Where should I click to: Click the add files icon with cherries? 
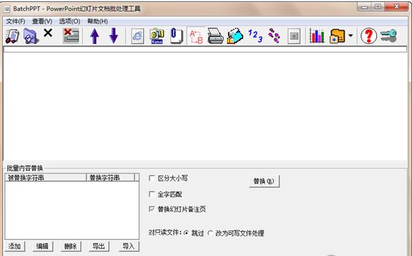pos(12,36)
